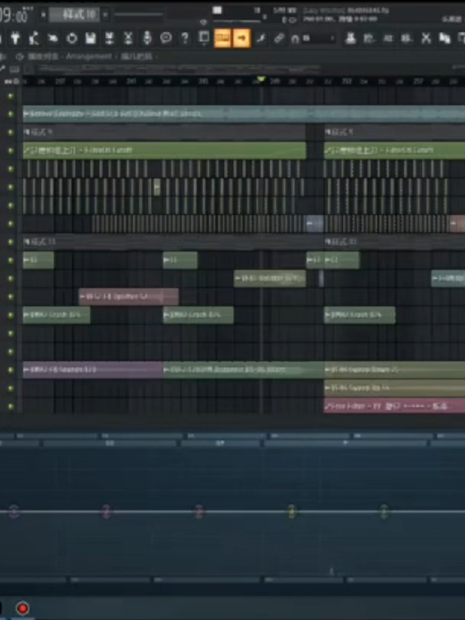Click the question mark help icon
This screenshot has width=465, height=620.
click(185, 38)
